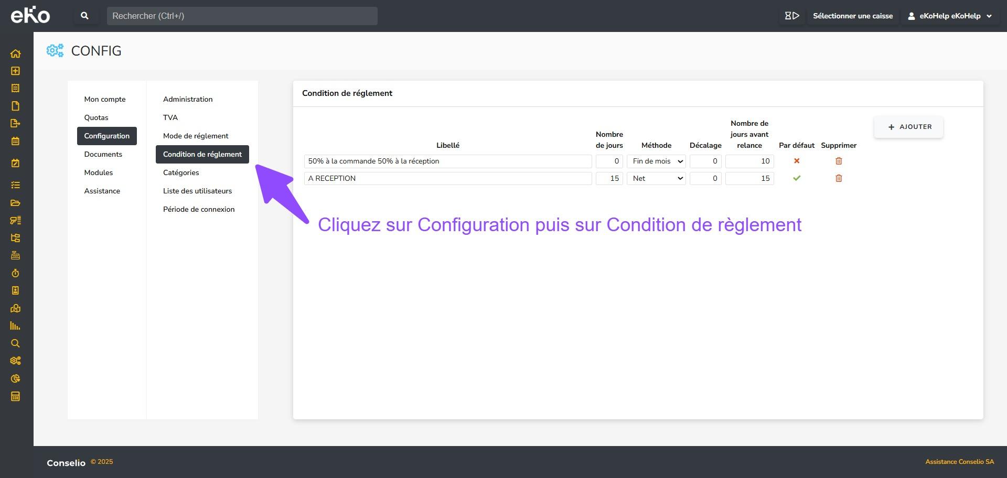
Task: Click the 'A RECEPTION' label input field
Action: coord(447,179)
